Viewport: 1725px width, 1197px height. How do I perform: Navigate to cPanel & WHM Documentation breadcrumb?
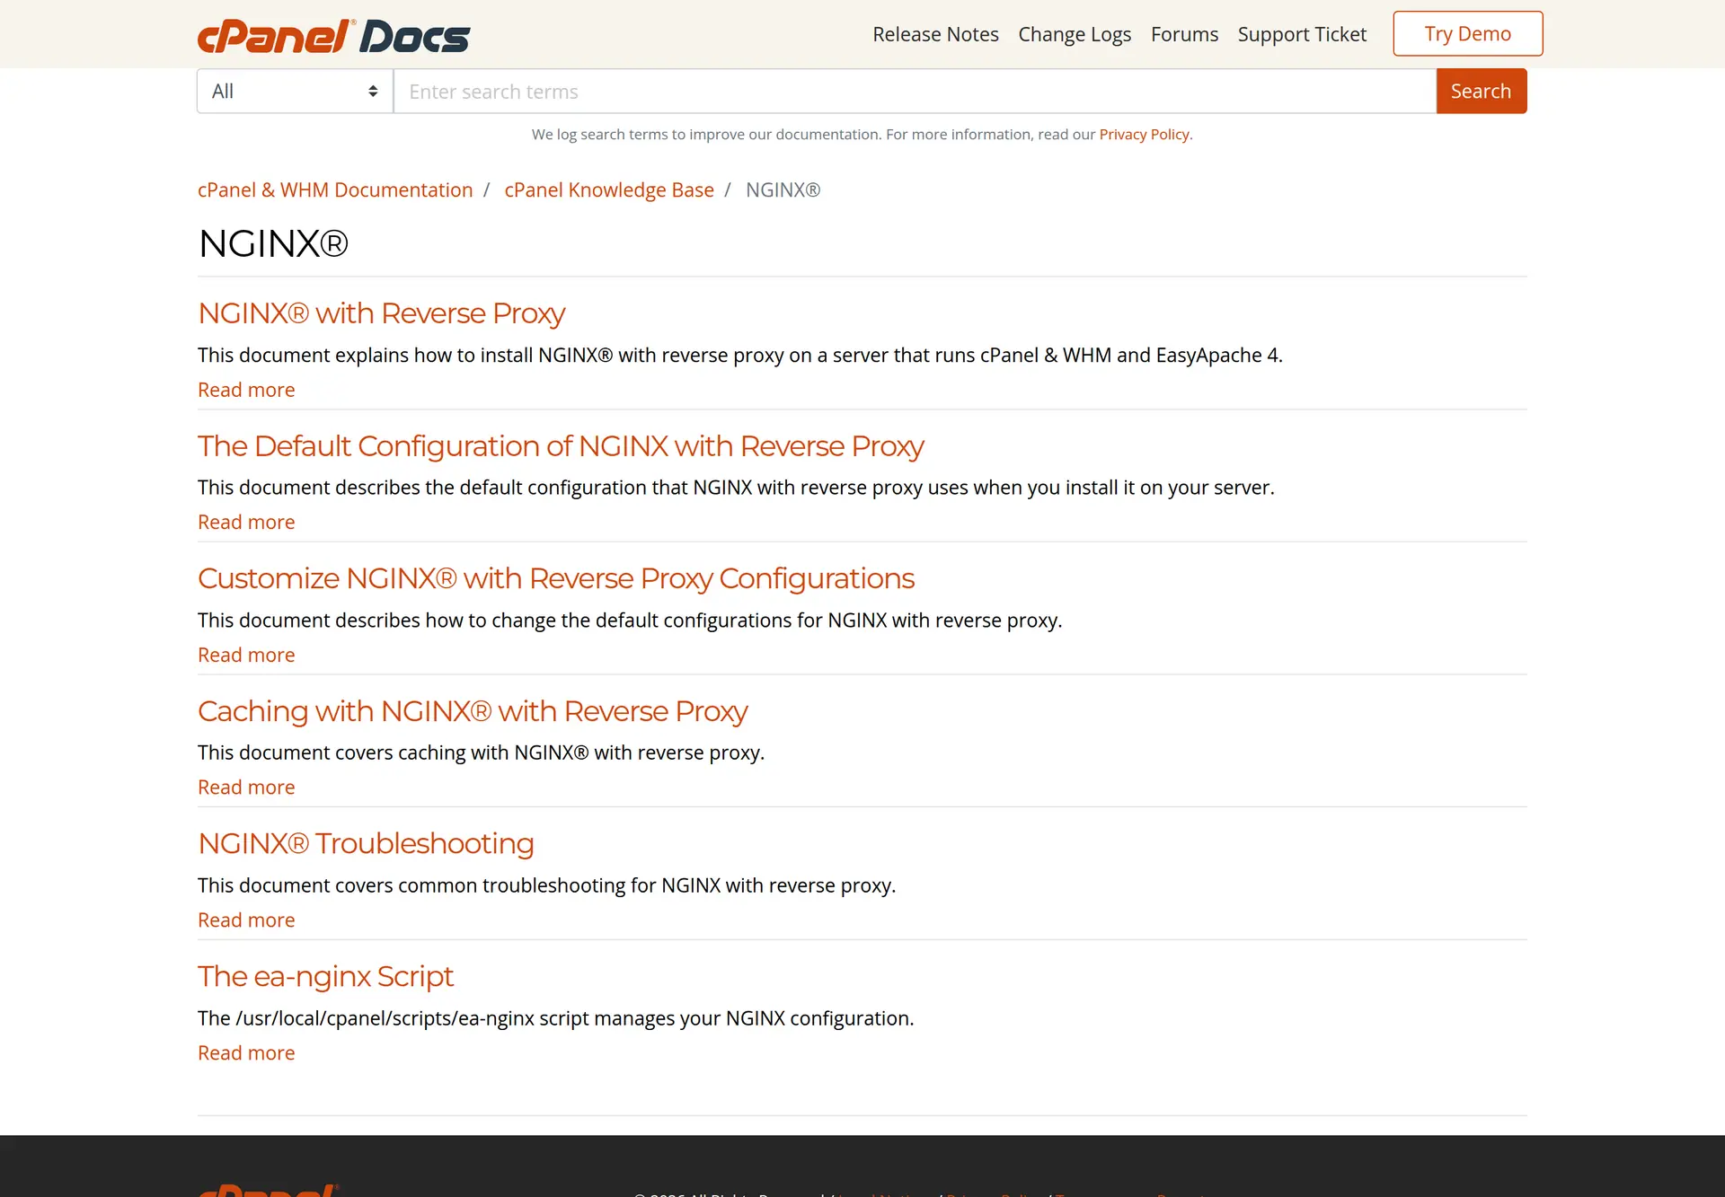[335, 189]
